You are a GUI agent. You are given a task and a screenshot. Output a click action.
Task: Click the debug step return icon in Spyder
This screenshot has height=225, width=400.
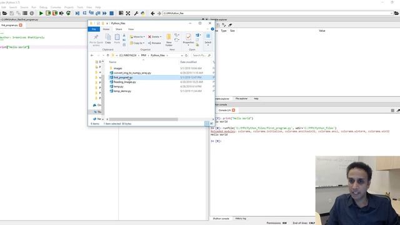[98, 13]
